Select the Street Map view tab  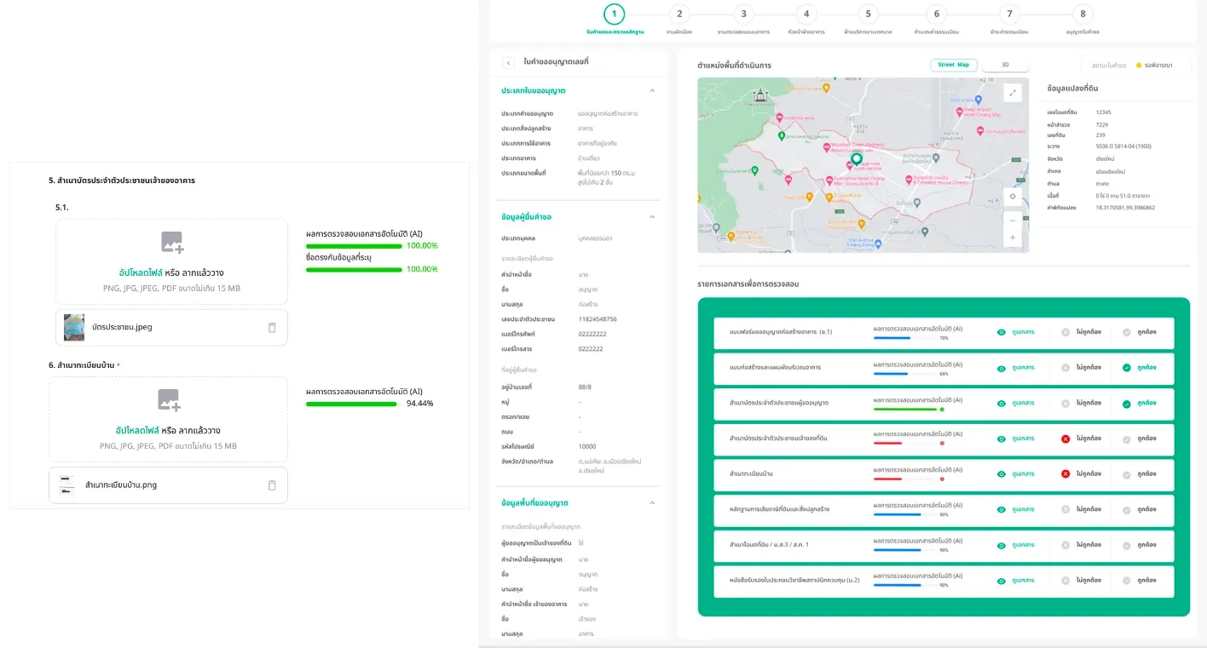[x=954, y=65]
